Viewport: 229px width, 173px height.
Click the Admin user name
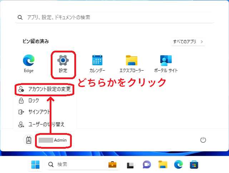coord(60,140)
